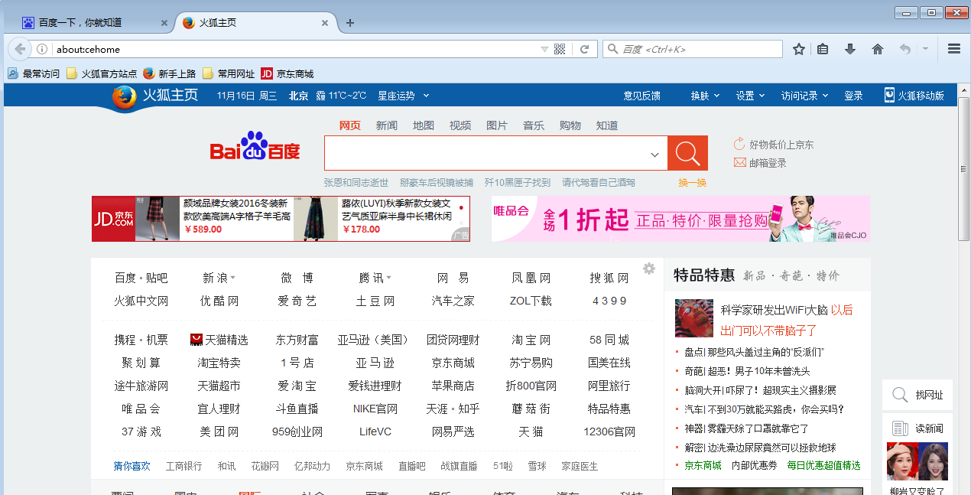Open the 唯品会 1折起 banner ad

[x=680, y=219]
